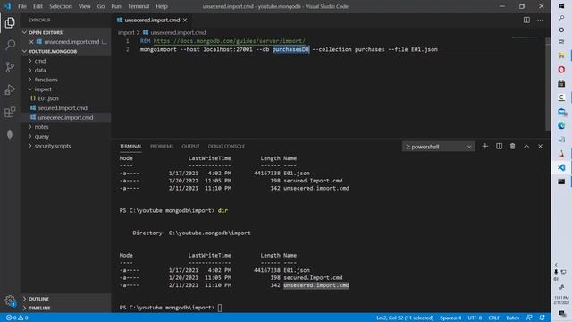Open the Run and Debug view
The width and height of the screenshot is (572, 322).
[x=10, y=89]
